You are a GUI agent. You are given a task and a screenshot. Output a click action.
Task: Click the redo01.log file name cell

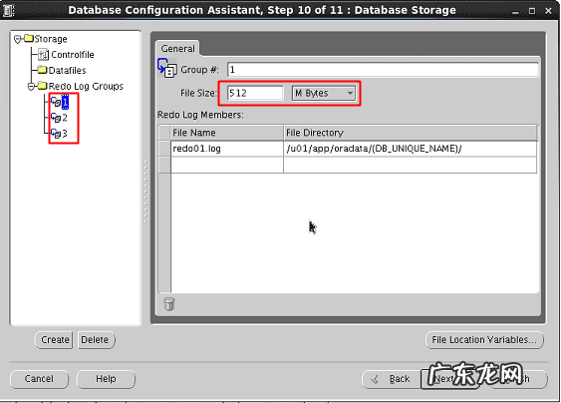(x=227, y=149)
